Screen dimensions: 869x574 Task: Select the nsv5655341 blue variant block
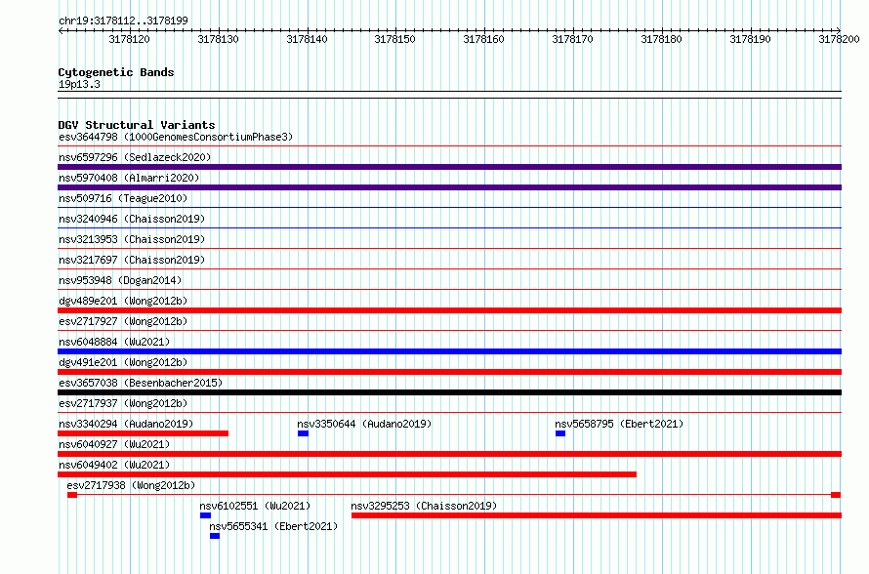(215, 536)
